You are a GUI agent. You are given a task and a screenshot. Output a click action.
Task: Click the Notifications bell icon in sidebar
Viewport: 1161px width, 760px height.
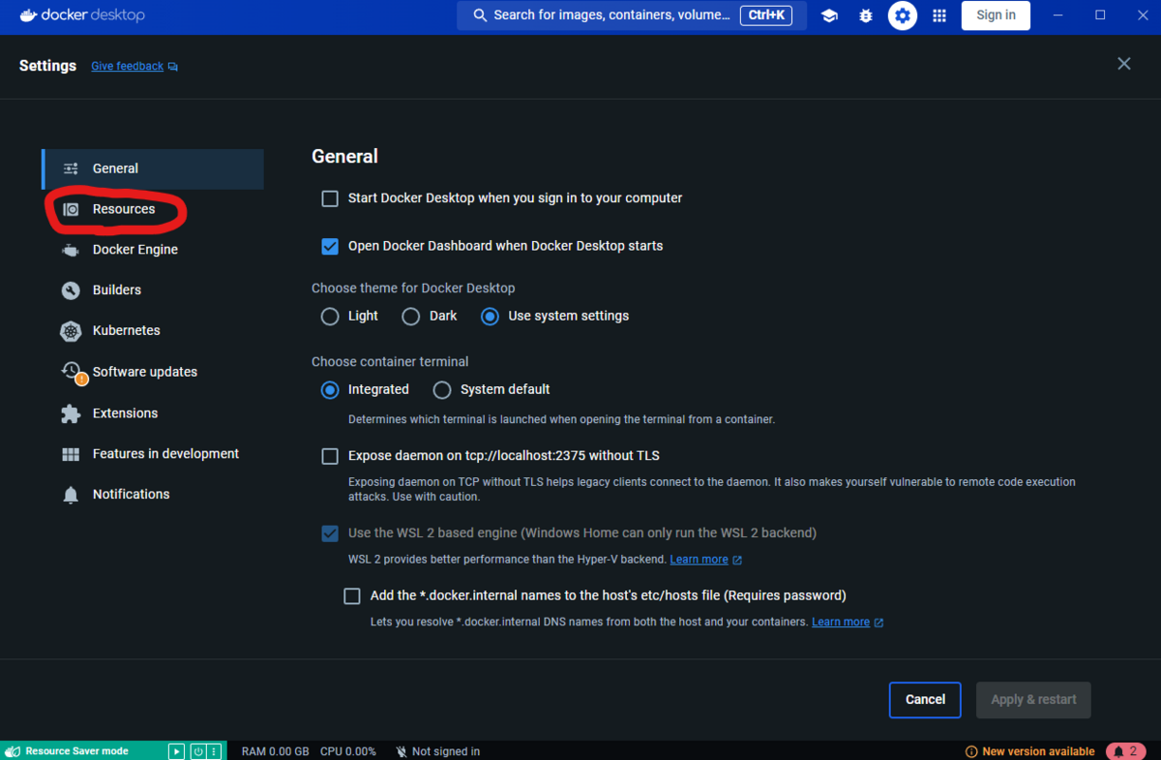pos(71,495)
